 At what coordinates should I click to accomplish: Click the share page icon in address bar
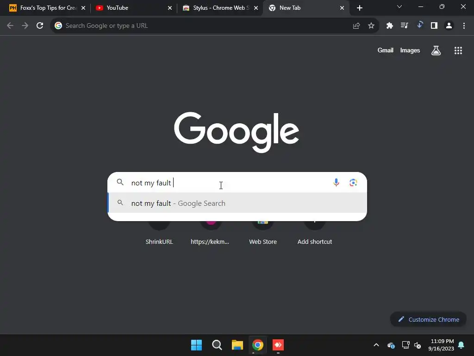coord(356,26)
